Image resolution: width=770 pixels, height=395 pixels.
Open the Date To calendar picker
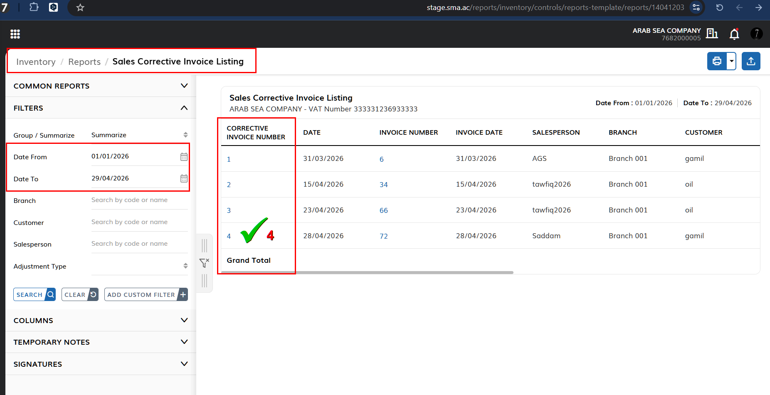click(x=184, y=178)
